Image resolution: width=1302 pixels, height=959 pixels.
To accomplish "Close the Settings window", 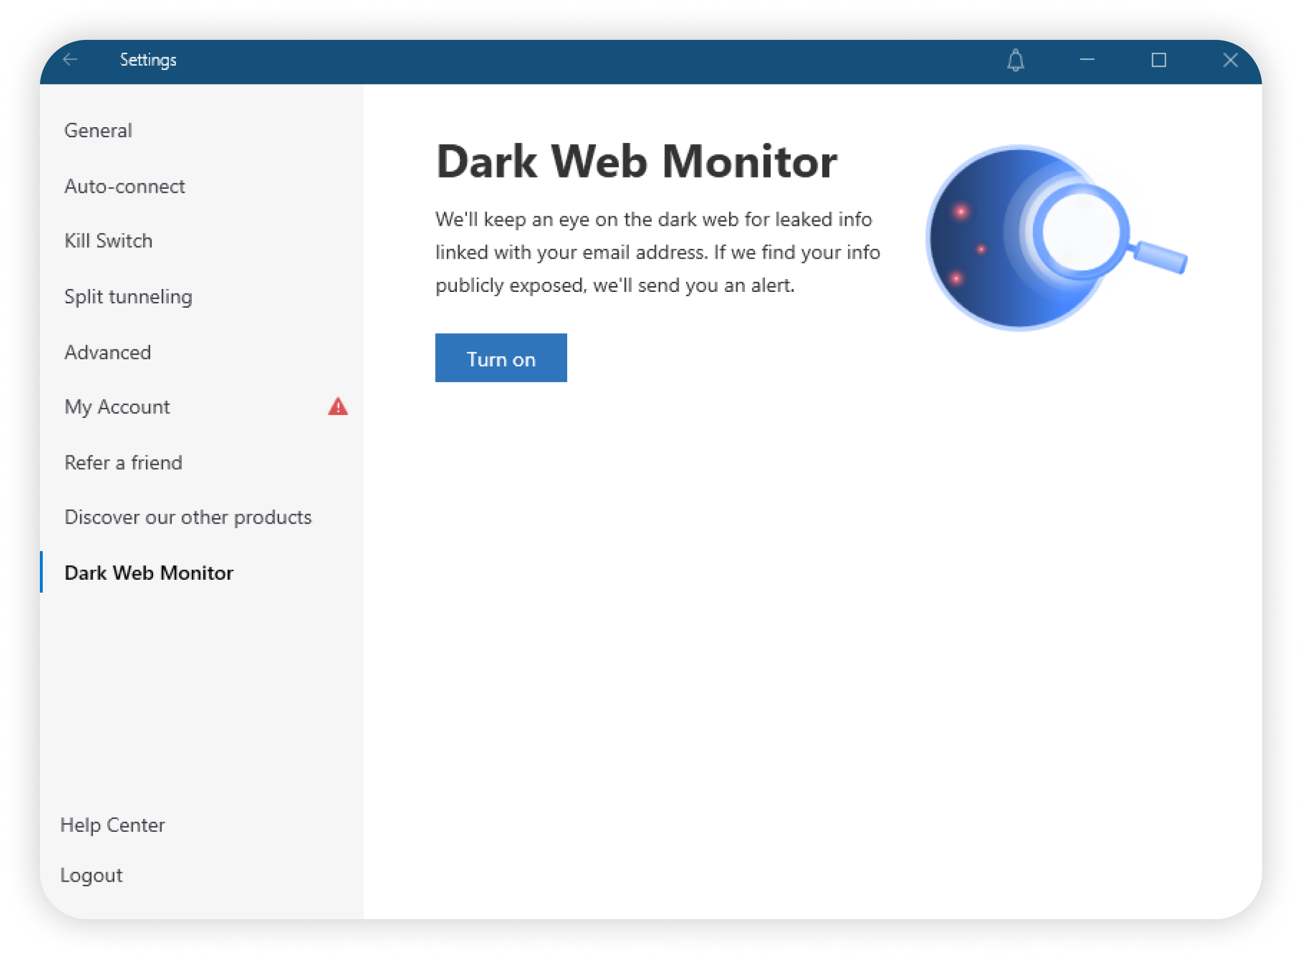I will click(1230, 60).
